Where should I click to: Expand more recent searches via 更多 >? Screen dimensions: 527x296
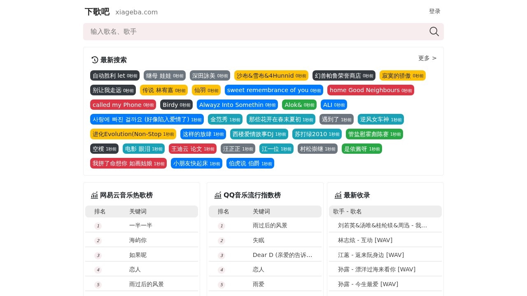click(427, 58)
